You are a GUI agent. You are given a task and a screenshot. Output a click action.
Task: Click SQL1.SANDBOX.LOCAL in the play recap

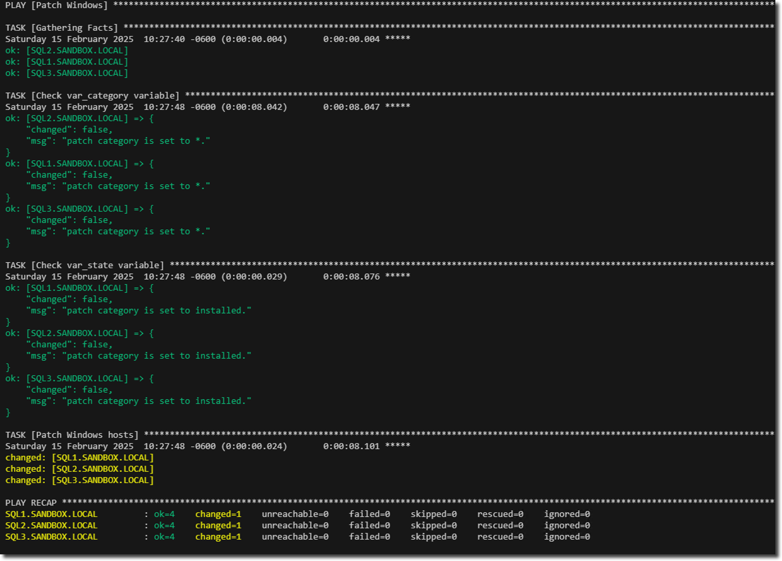(x=51, y=514)
